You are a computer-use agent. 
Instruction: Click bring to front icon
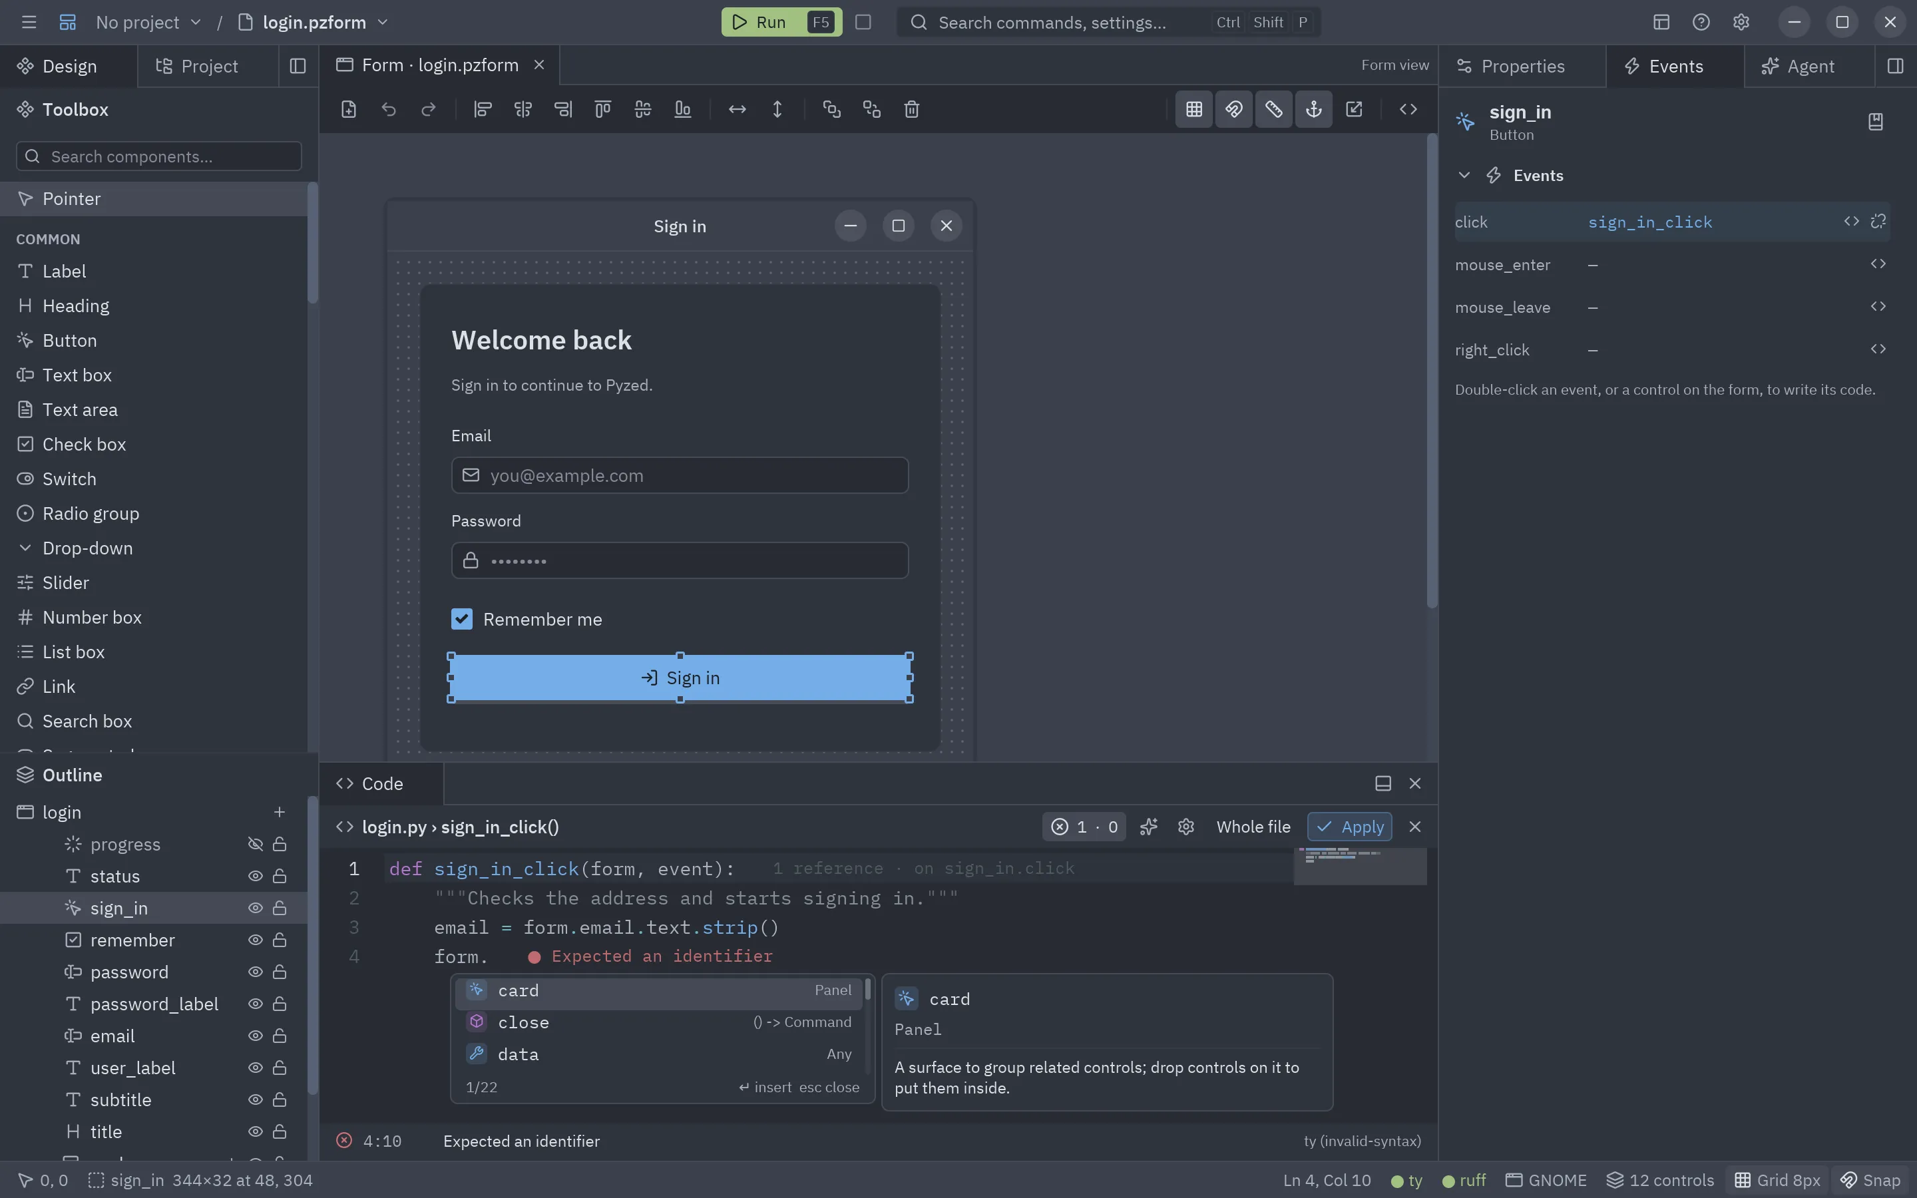pyautogui.click(x=831, y=109)
